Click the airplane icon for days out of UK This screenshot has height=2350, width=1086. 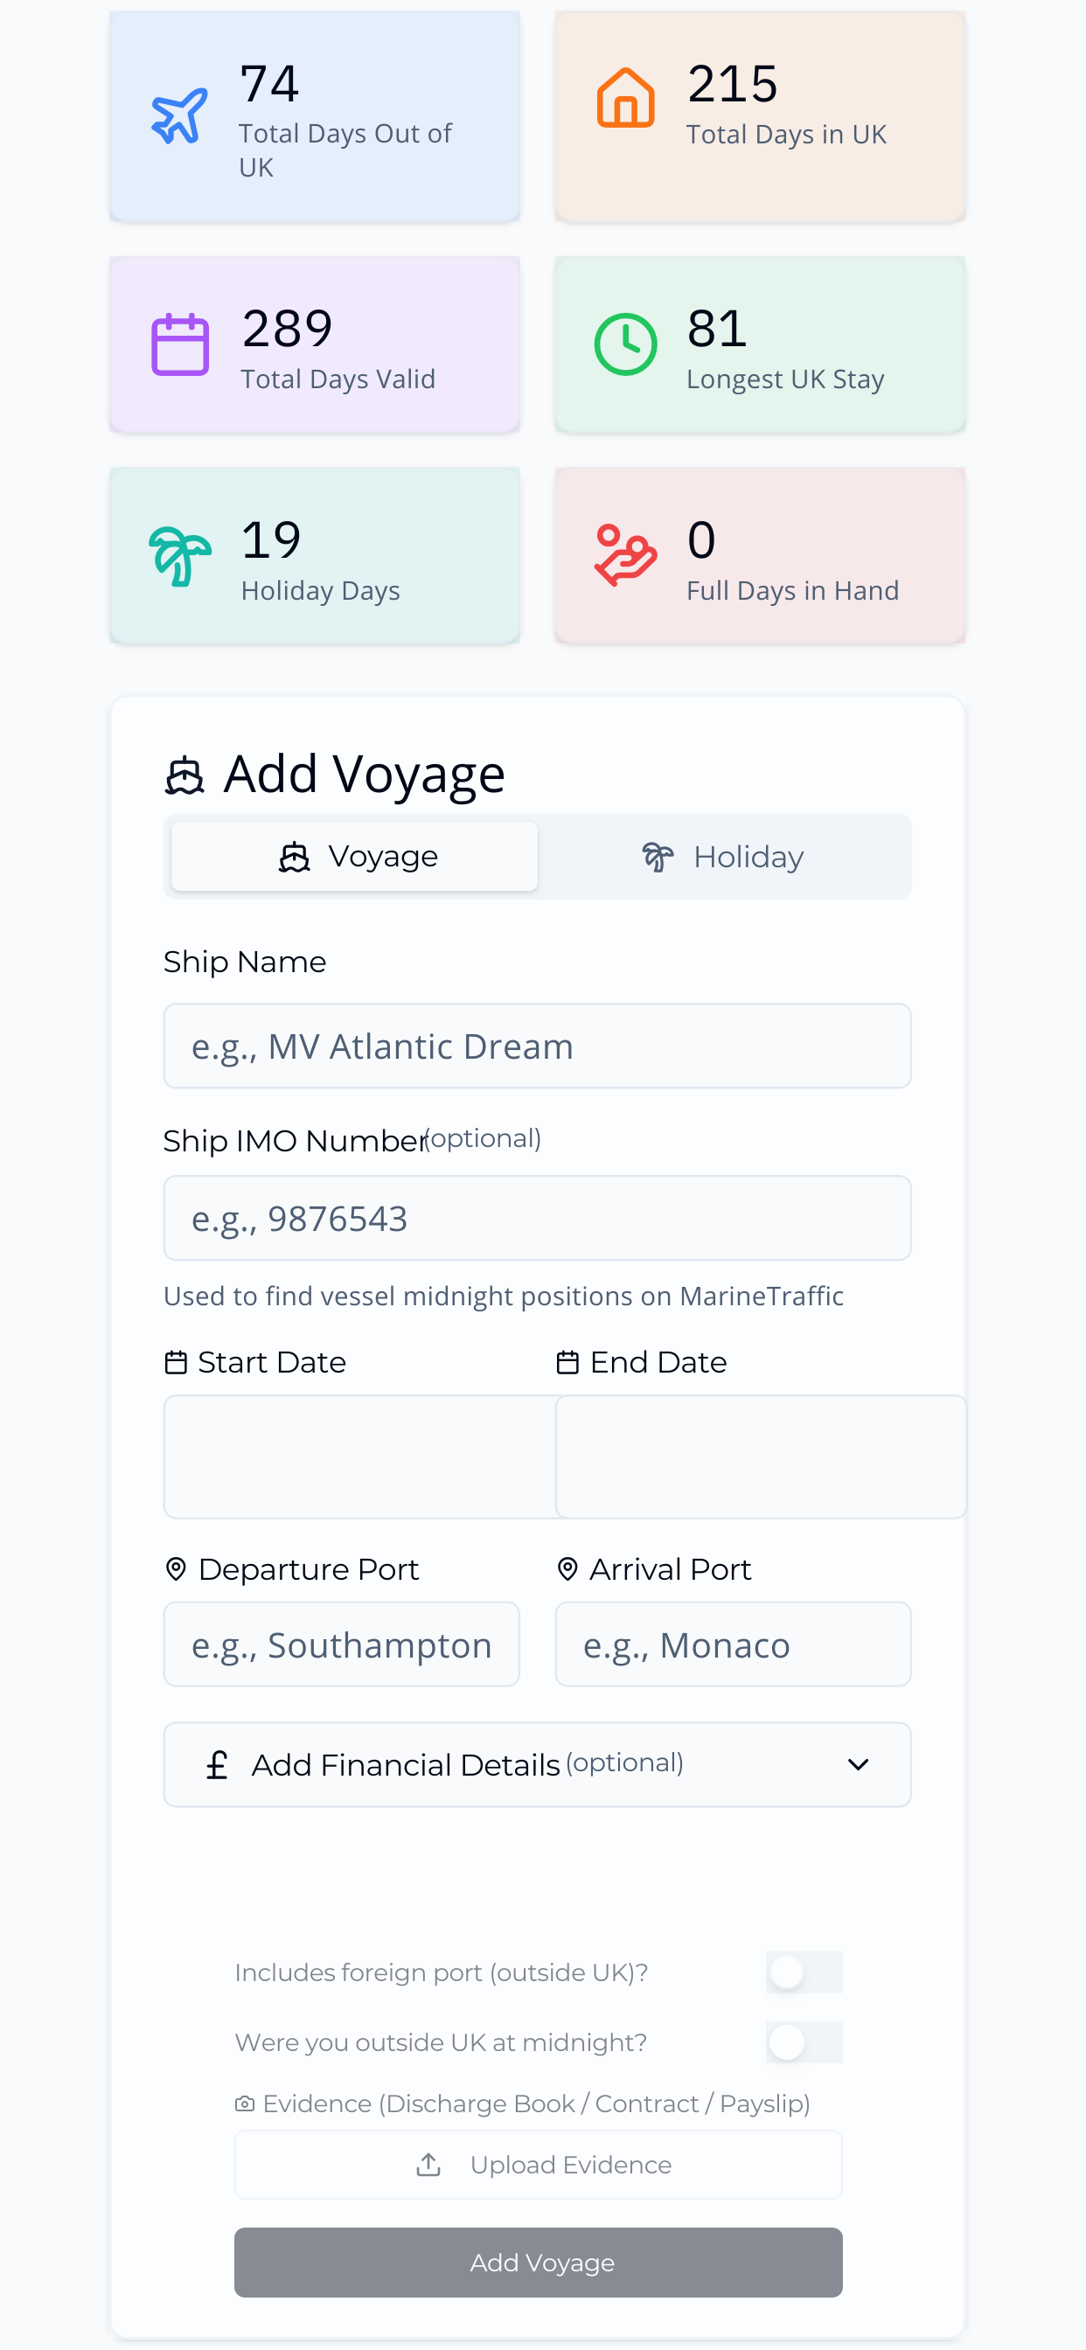[x=180, y=116]
